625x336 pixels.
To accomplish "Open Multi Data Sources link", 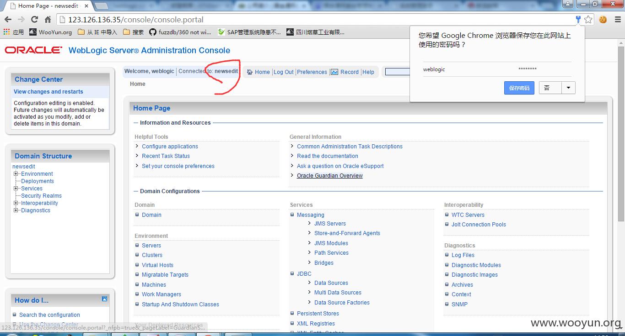I will coord(338,293).
